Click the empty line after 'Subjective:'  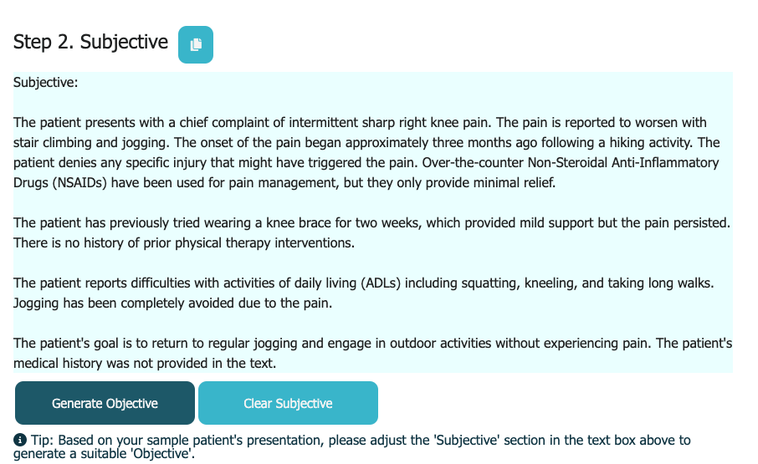(x=372, y=102)
